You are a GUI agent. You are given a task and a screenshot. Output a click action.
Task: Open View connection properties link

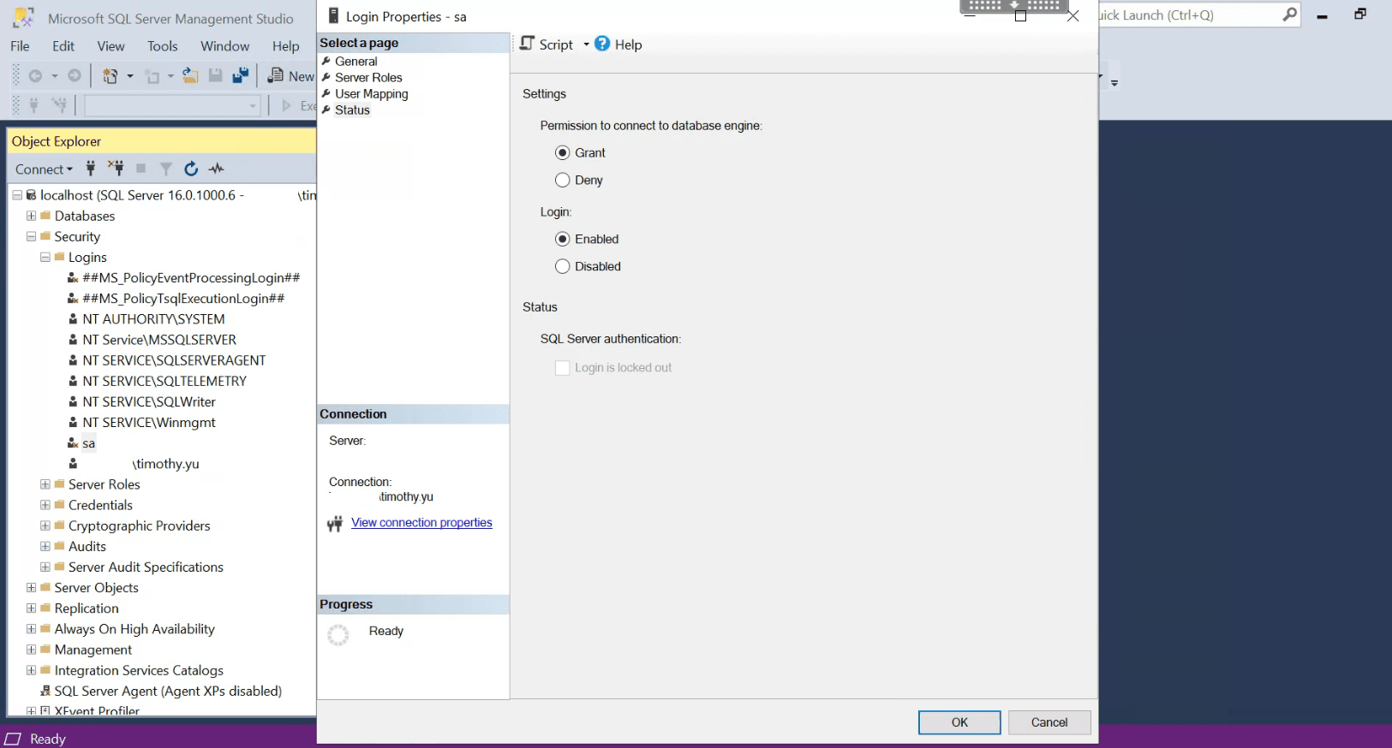tap(421, 523)
